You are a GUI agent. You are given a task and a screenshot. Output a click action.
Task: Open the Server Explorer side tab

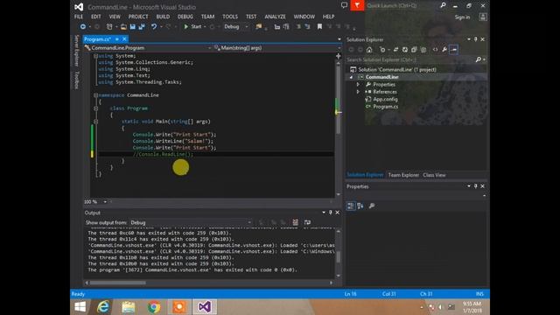pyautogui.click(x=76, y=51)
